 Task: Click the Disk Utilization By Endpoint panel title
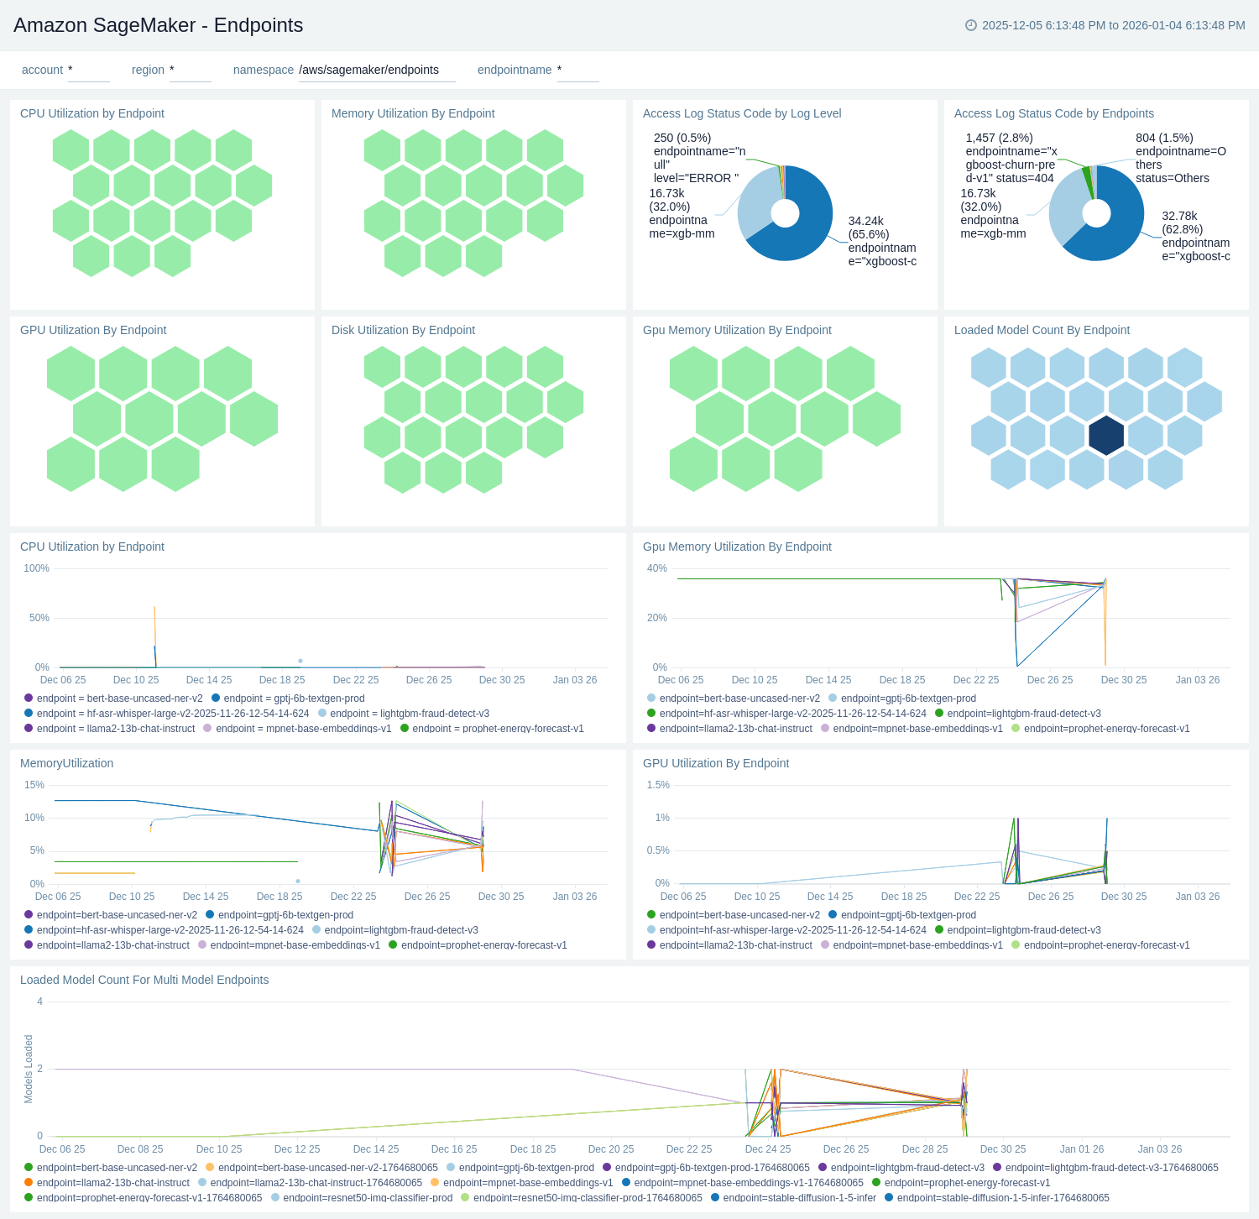point(403,330)
